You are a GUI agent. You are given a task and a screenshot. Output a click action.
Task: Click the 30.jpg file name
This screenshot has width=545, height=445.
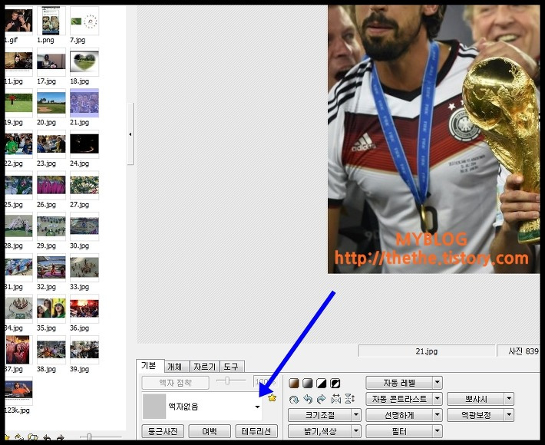(x=80, y=246)
